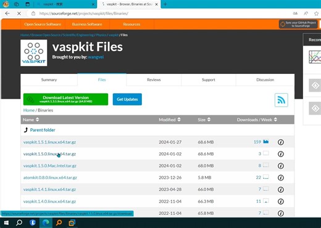Click Sync your GitHub Project button

pos(298,24)
